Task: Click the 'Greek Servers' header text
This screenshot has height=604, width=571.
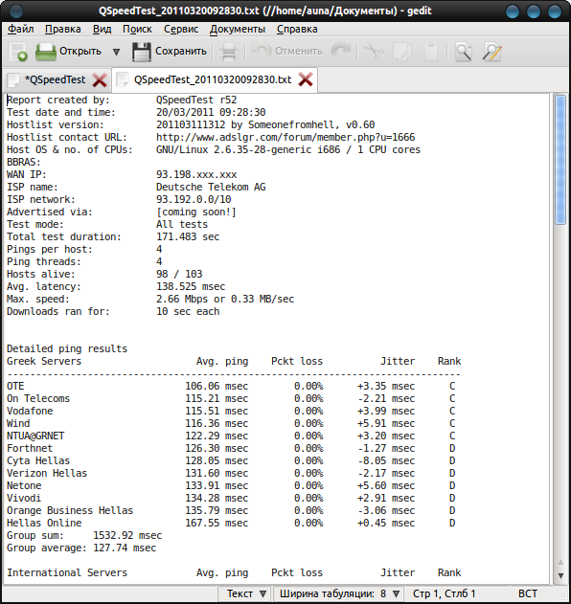Action: pos(44,361)
